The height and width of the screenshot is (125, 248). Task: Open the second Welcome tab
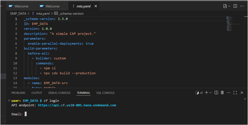coord(53,6)
